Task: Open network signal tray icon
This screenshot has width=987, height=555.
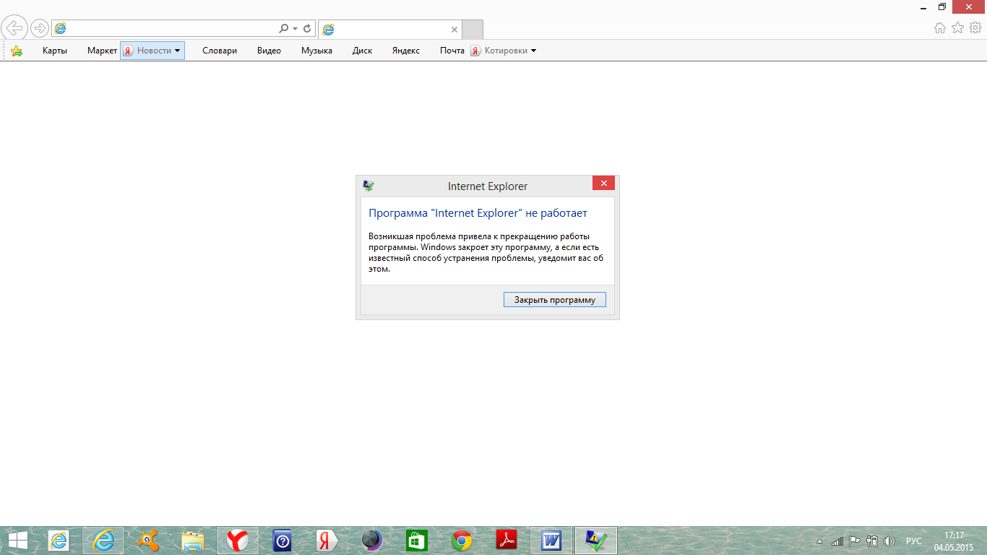Action: click(837, 541)
